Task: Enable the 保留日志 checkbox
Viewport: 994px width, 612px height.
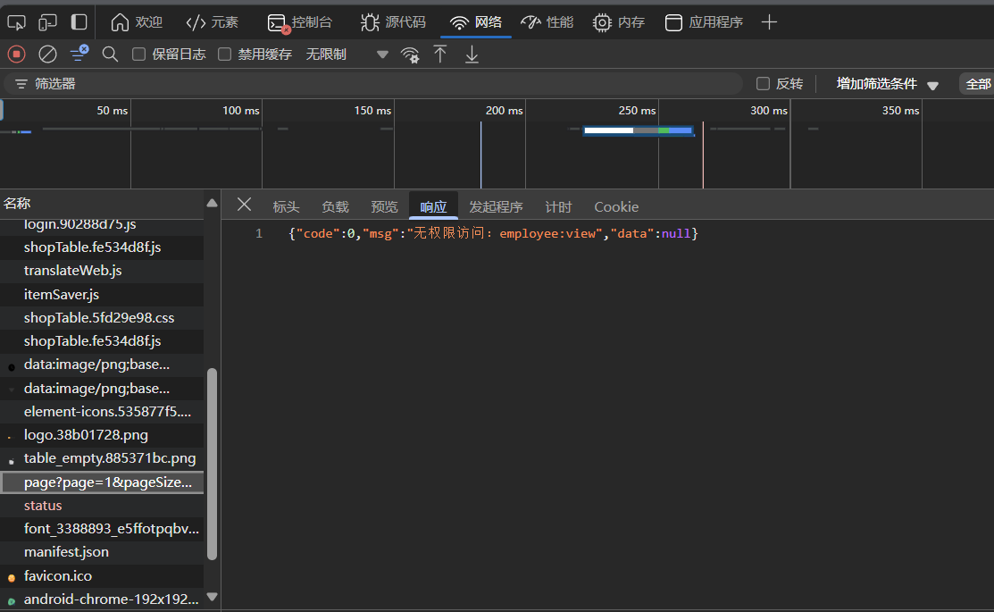Action: [x=139, y=54]
